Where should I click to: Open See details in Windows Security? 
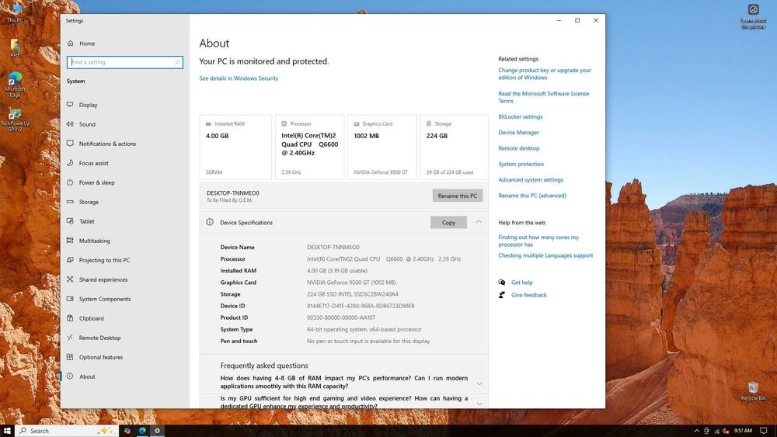(239, 78)
